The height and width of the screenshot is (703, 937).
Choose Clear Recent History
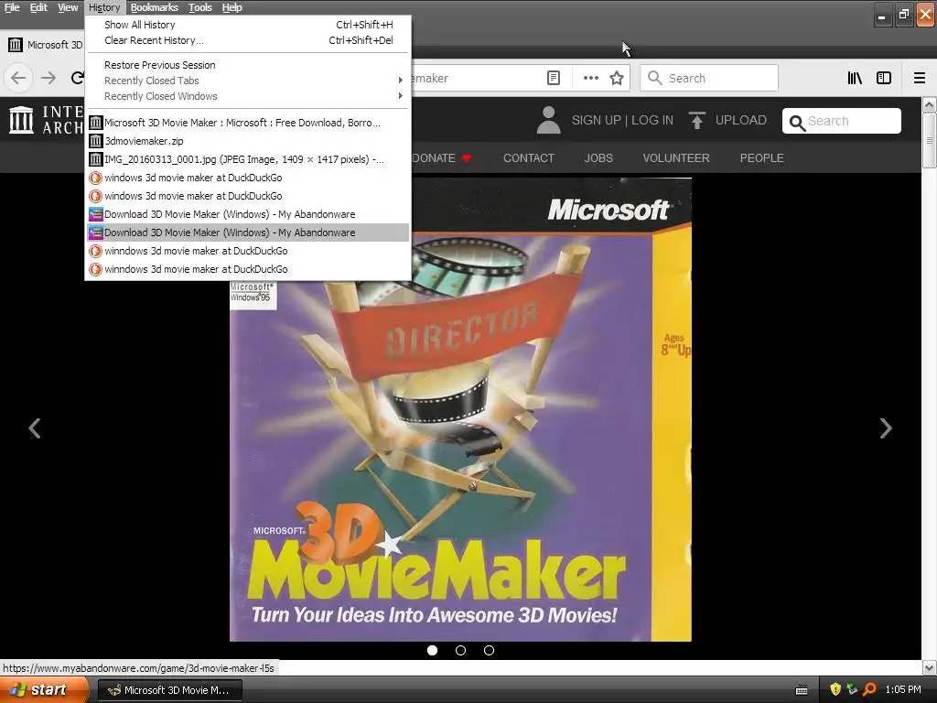coord(247,40)
